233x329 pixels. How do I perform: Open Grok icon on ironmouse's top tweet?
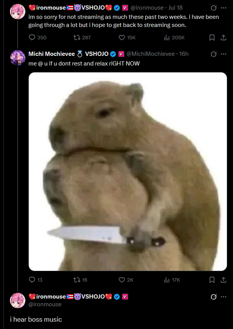click(x=213, y=8)
